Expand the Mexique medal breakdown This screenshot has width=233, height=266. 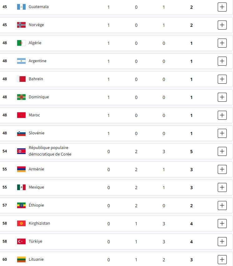tap(222, 187)
